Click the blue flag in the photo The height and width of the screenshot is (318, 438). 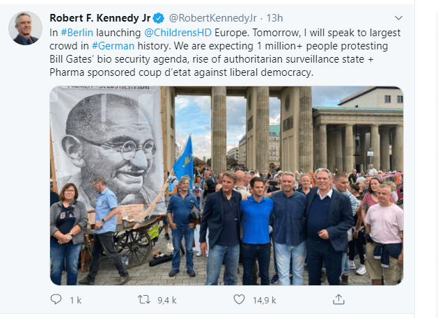[184, 159]
